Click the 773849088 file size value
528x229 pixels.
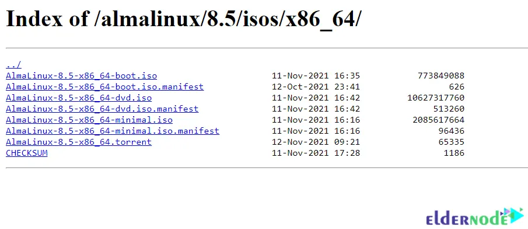[441, 76]
